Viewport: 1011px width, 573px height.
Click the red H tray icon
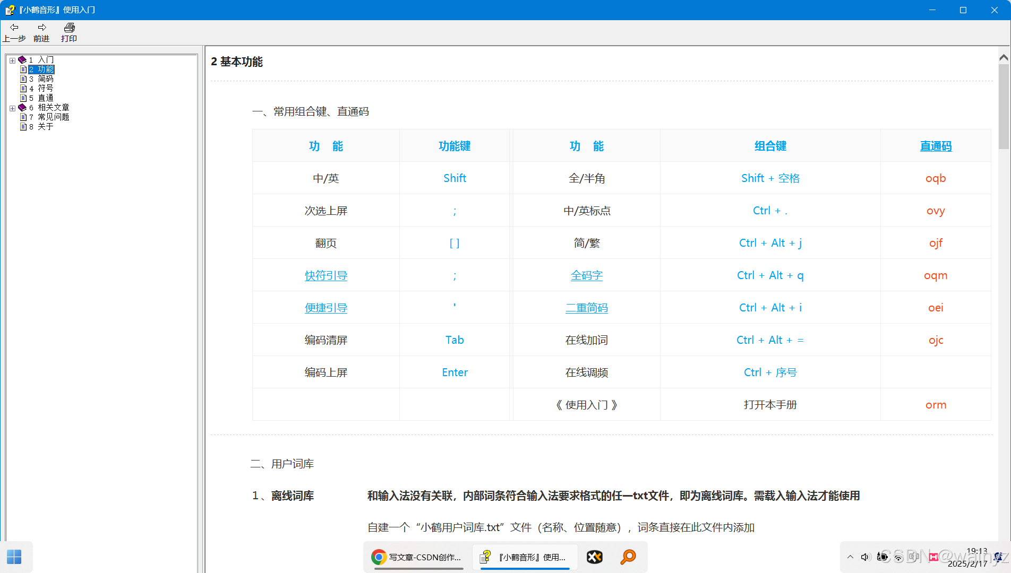coord(933,557)
